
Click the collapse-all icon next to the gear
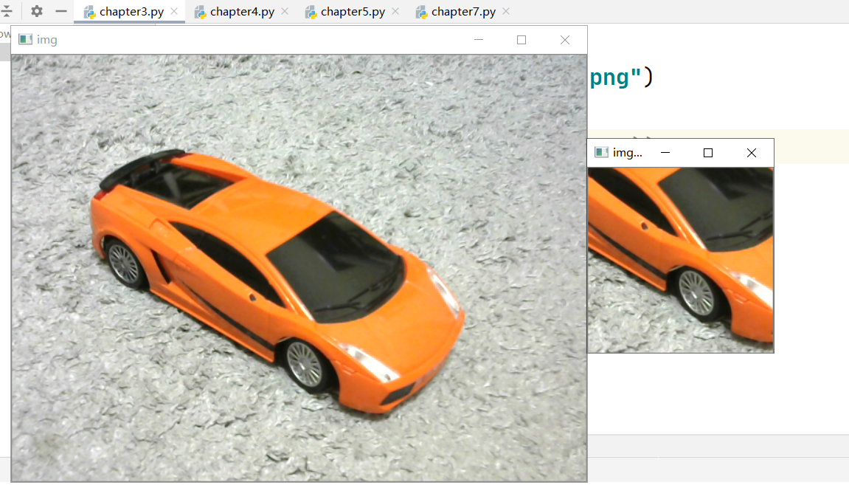(x=6, y=11)
